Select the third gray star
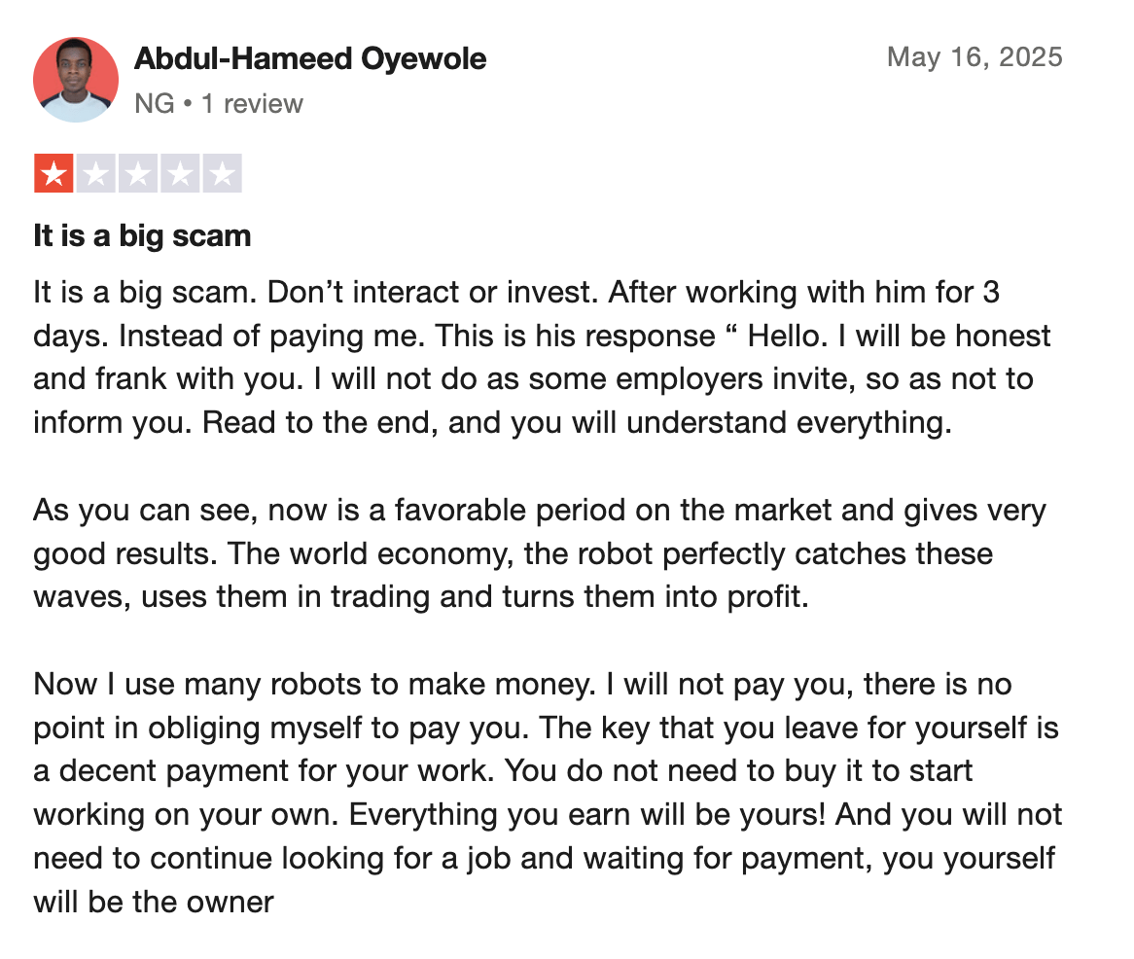The width and height of the screenshot is (1134, 959). coord(137,173)
